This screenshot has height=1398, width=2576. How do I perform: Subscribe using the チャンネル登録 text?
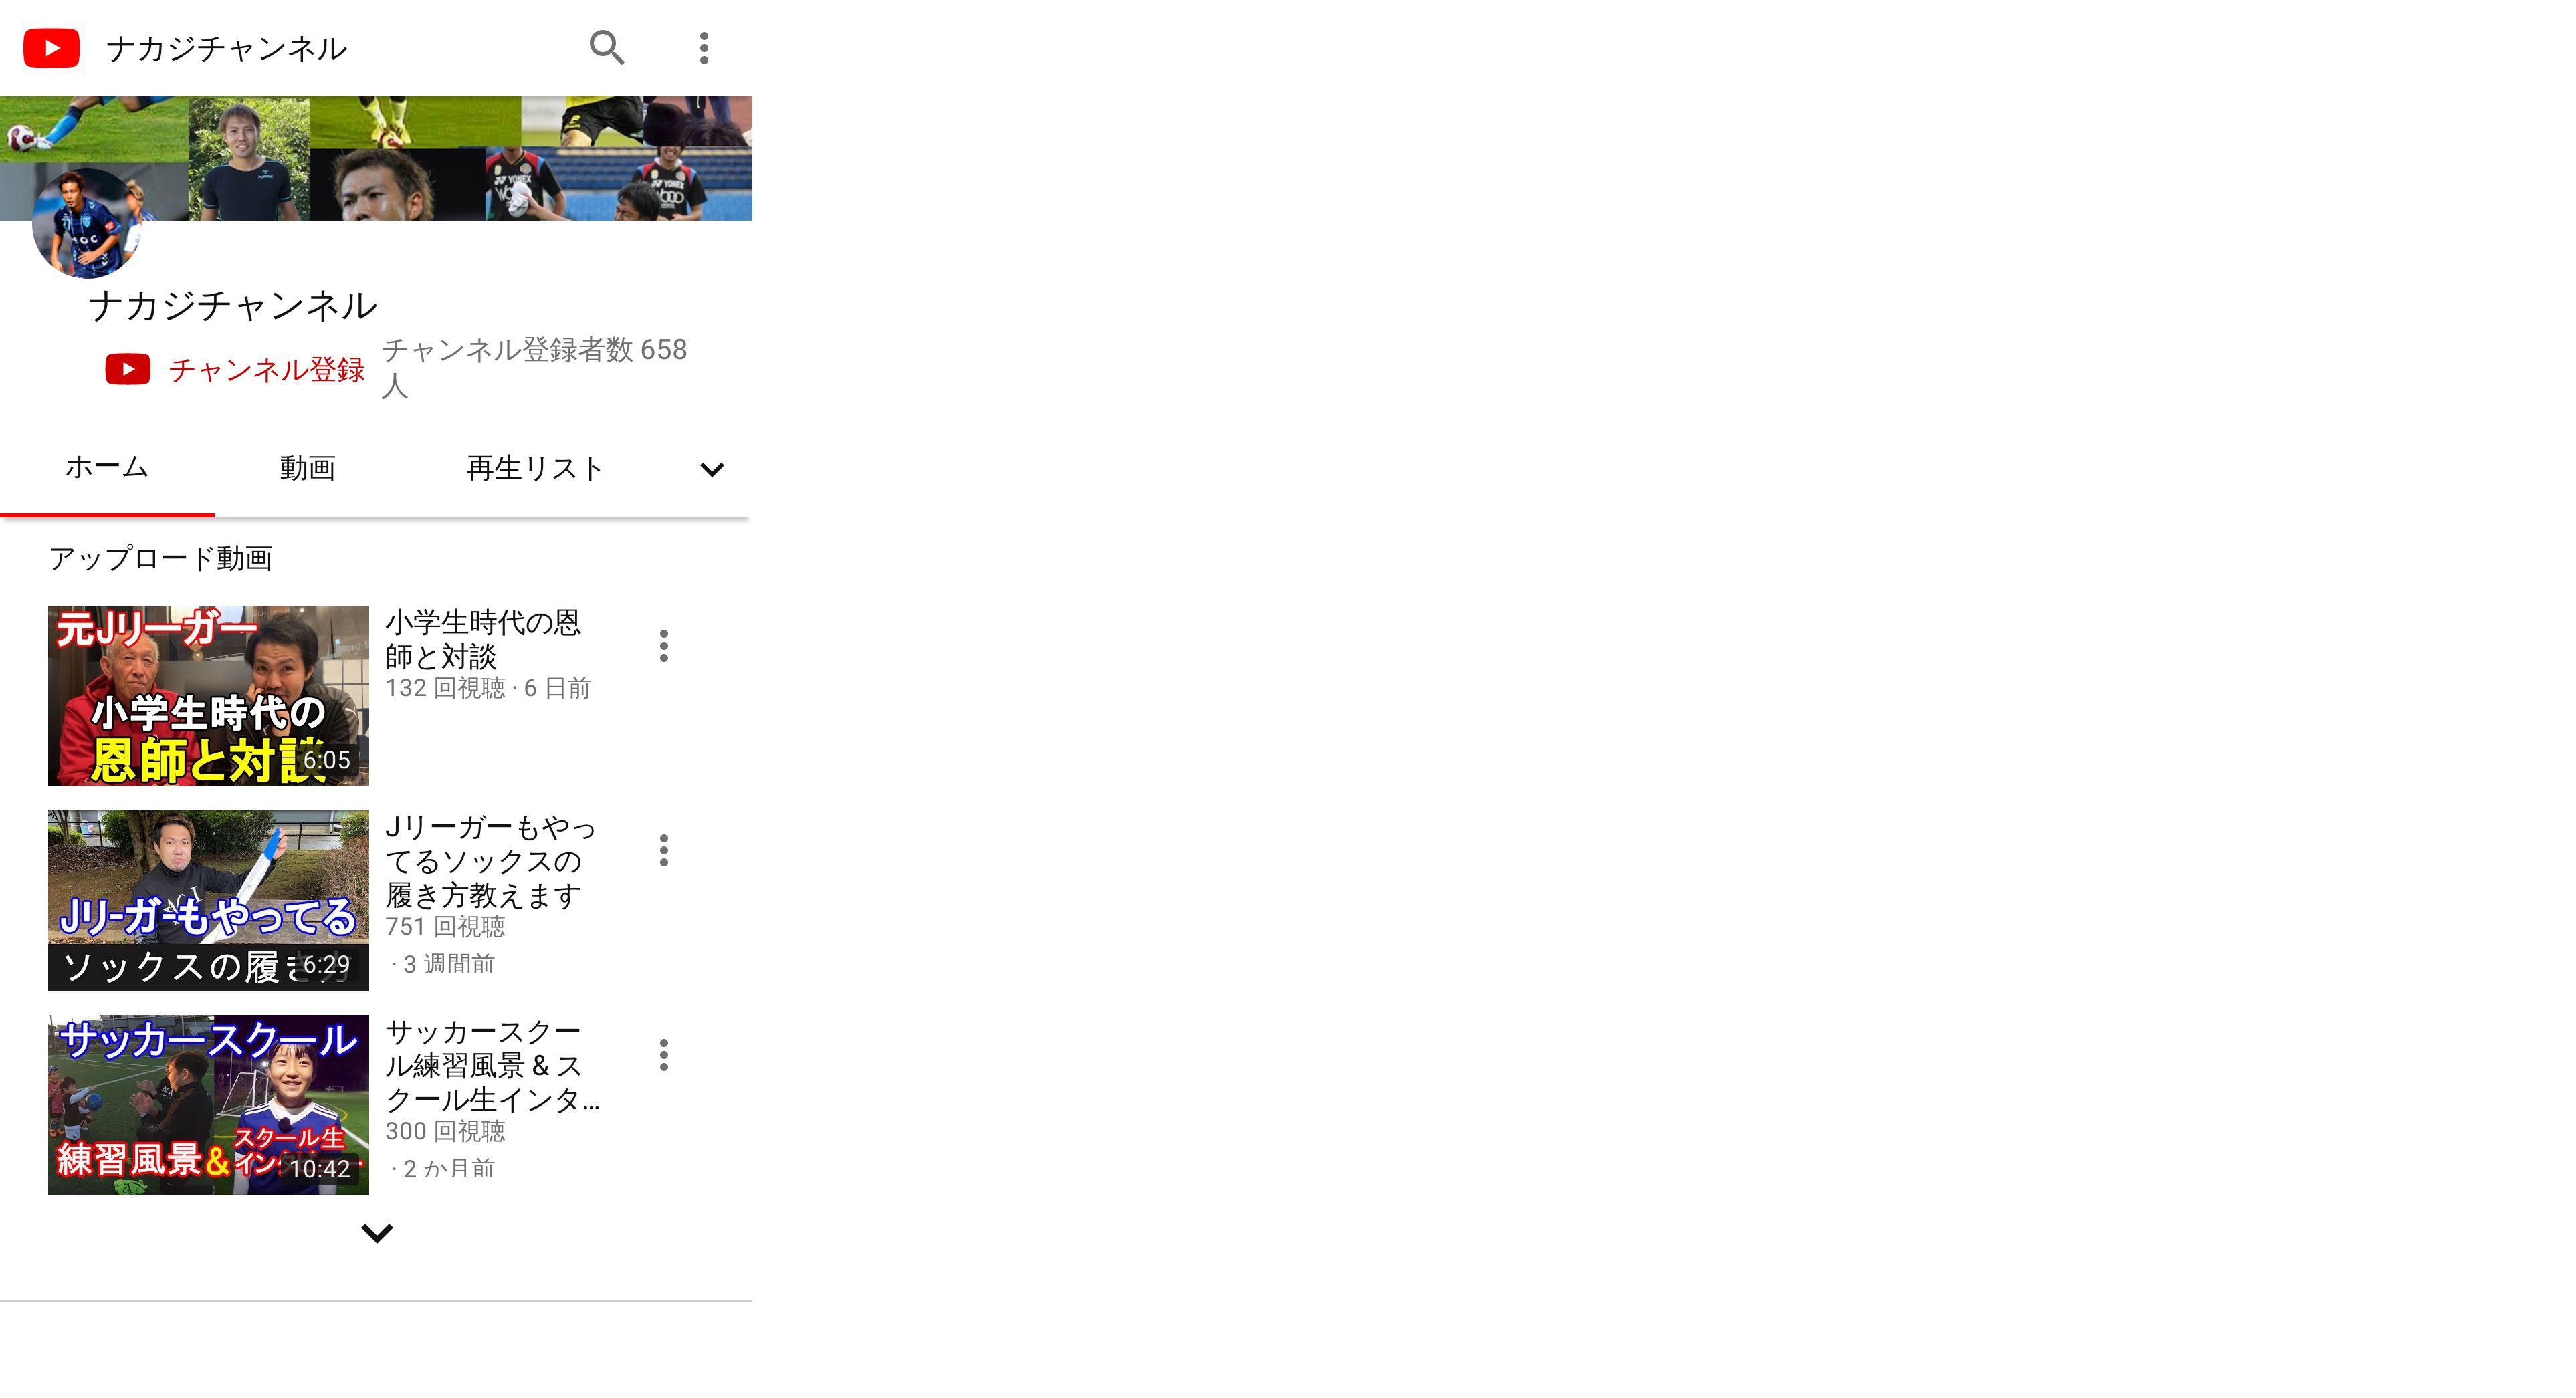click(x=266, y=370)
